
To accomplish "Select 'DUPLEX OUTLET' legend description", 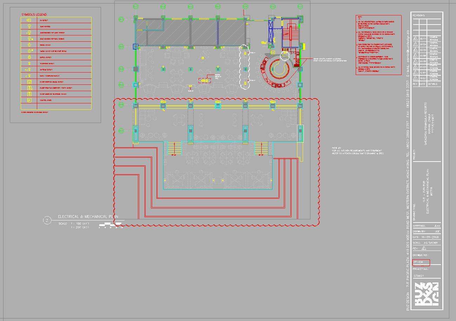I will click(x=46, y=57).
